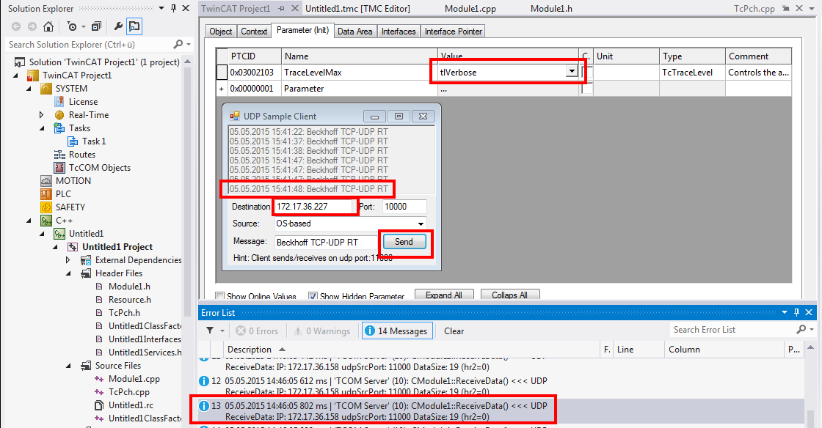Select the PLC node icon
This screenshot has height=428, width=822.
(x=46, y=193)
